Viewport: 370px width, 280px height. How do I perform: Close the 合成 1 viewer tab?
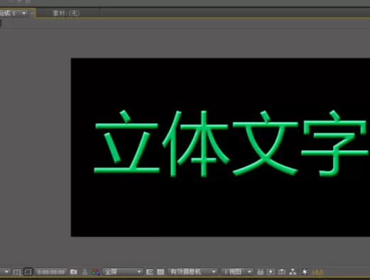[33, 13]
